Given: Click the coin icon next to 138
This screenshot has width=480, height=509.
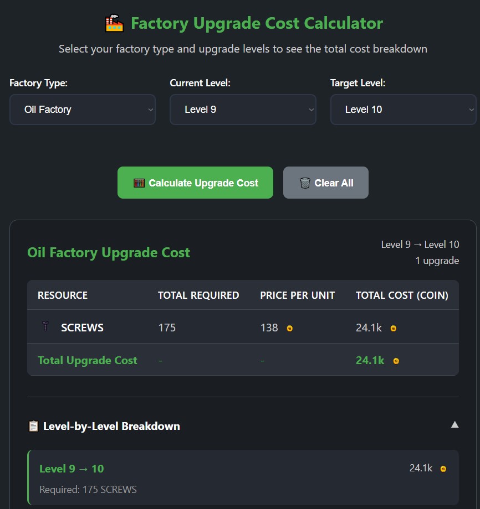Looking at the screenshot, I should [x=289, y=328].
